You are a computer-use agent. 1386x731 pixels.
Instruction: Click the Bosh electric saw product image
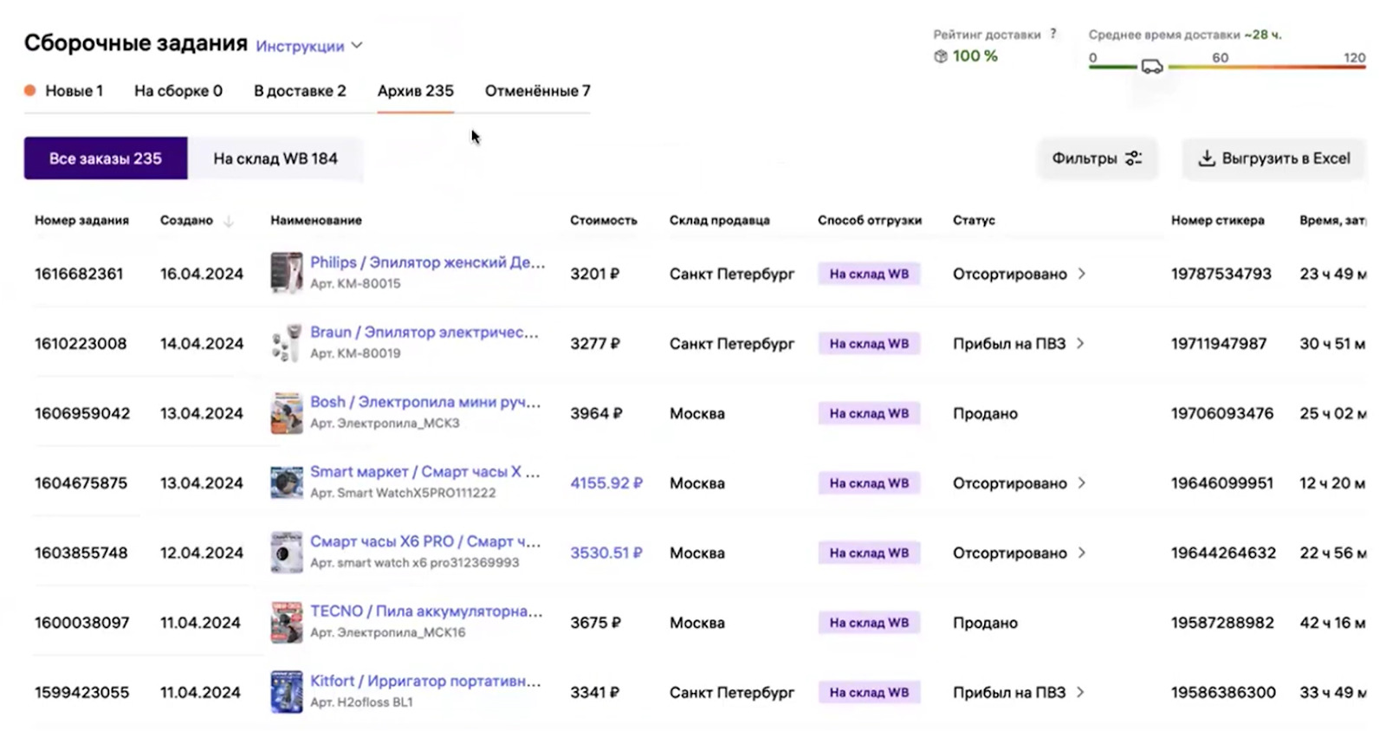286,413
